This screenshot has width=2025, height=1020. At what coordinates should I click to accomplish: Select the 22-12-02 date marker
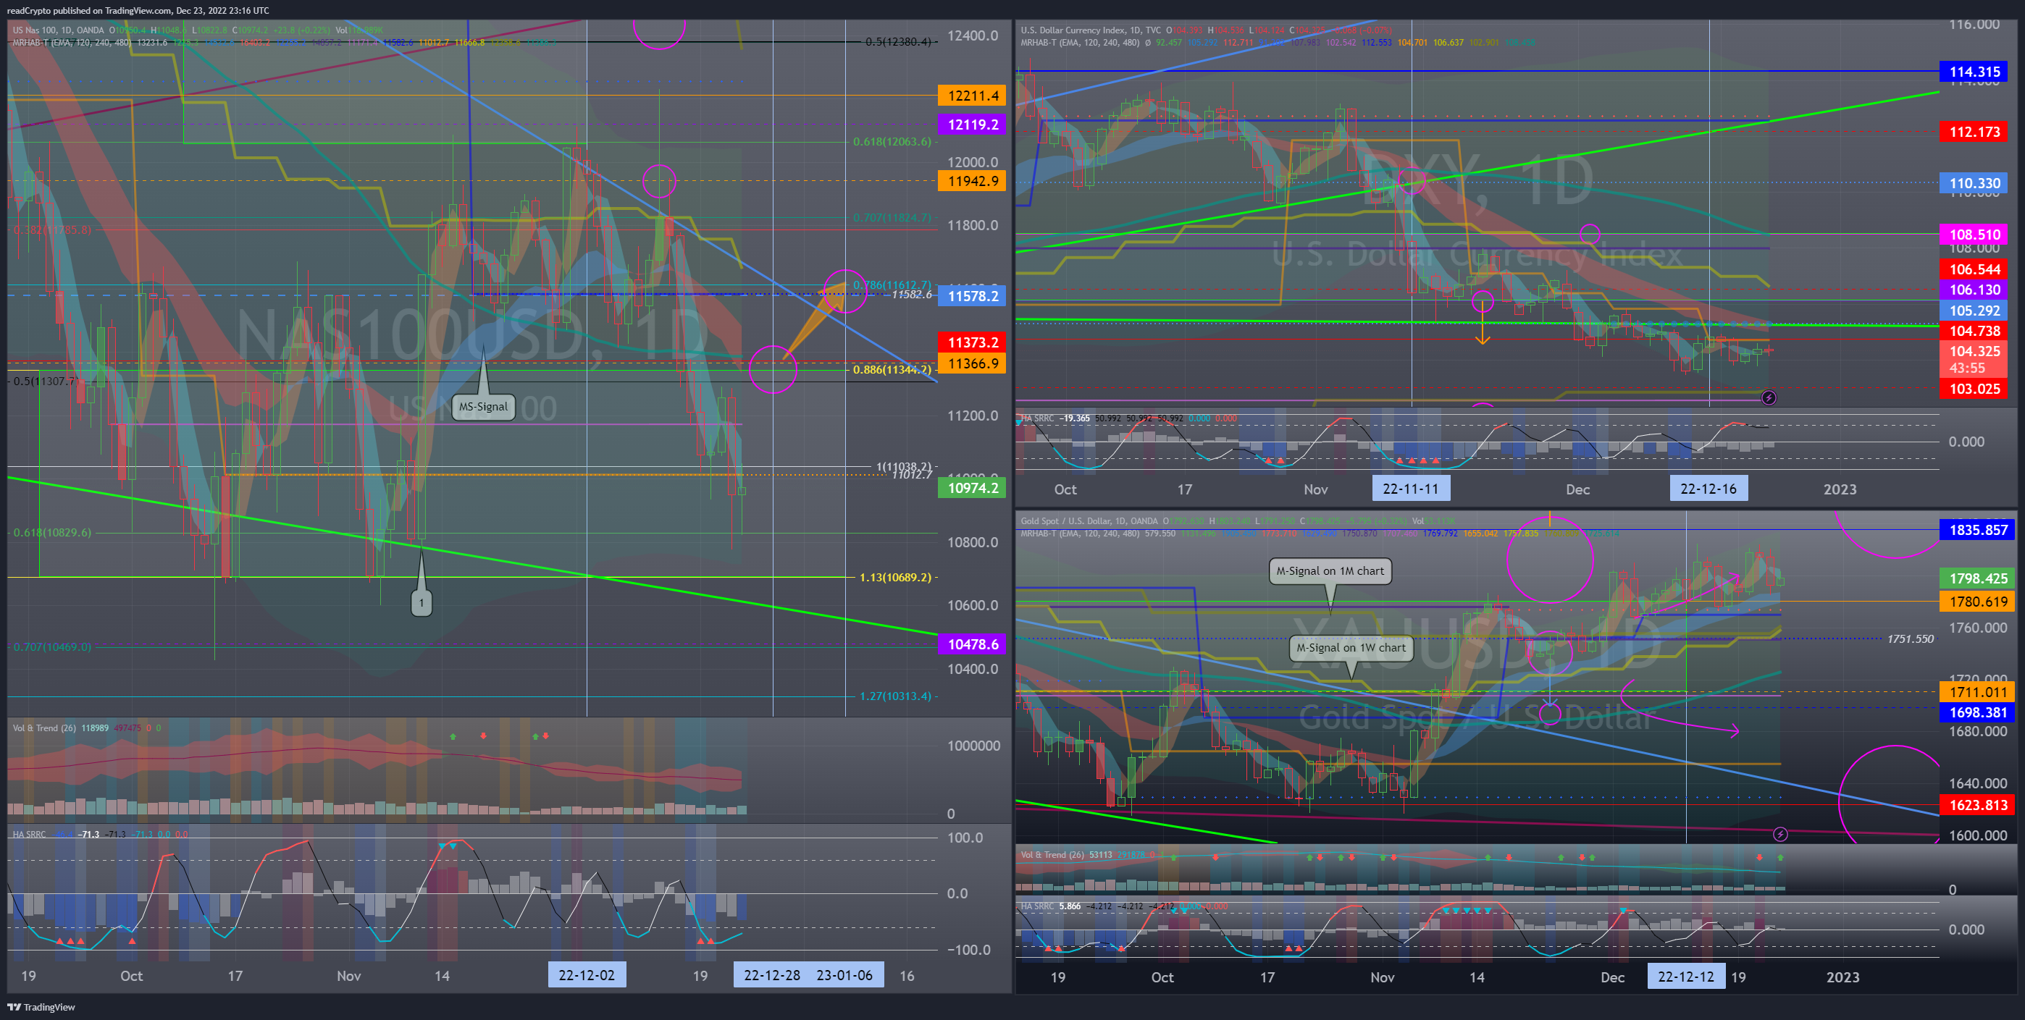[587, 975]
